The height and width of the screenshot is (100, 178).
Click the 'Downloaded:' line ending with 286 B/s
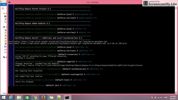[67, 43]
